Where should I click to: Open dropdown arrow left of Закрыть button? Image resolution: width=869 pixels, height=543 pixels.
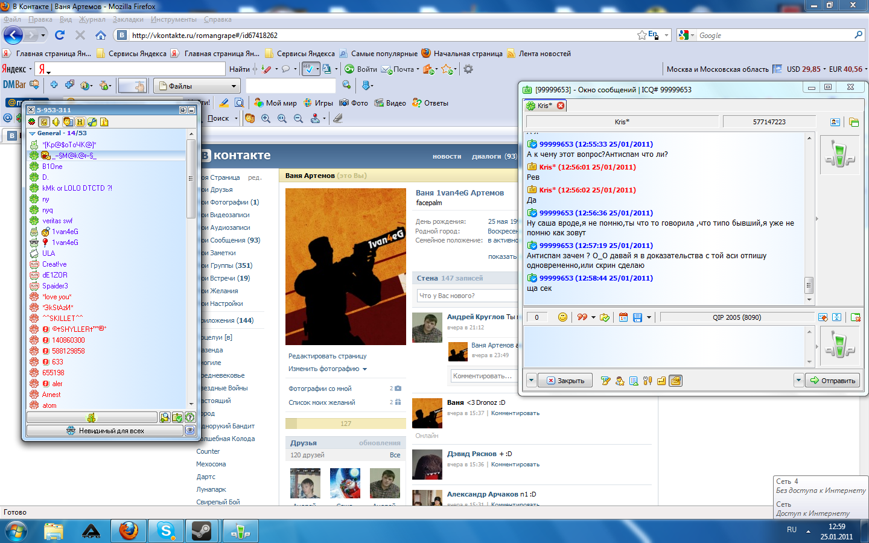coord(531,381)
